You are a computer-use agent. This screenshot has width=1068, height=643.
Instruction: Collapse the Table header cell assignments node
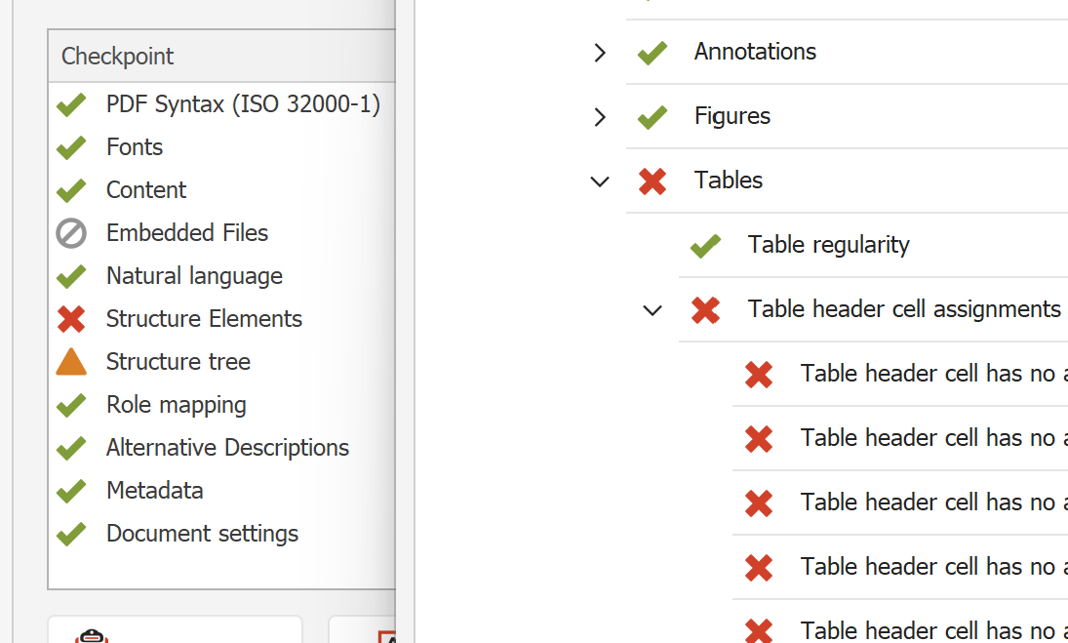(x=653, y=309)
